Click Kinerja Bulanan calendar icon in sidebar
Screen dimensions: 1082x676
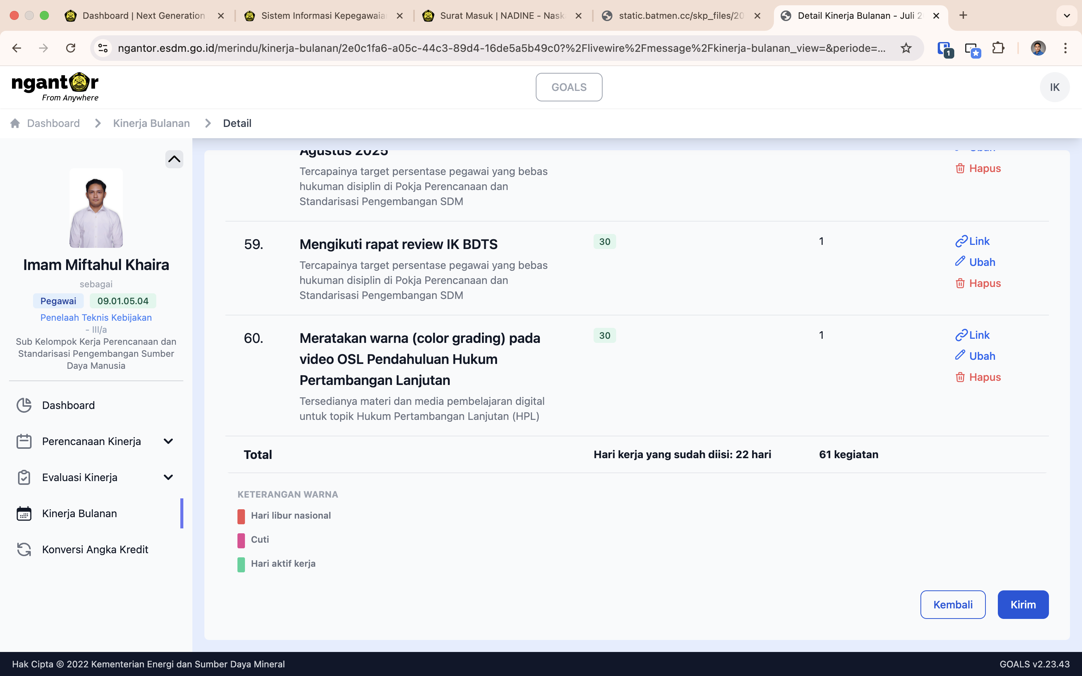click(x=24, y=514)
